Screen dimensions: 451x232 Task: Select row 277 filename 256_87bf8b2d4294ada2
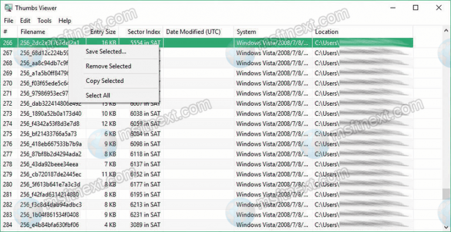51,154
